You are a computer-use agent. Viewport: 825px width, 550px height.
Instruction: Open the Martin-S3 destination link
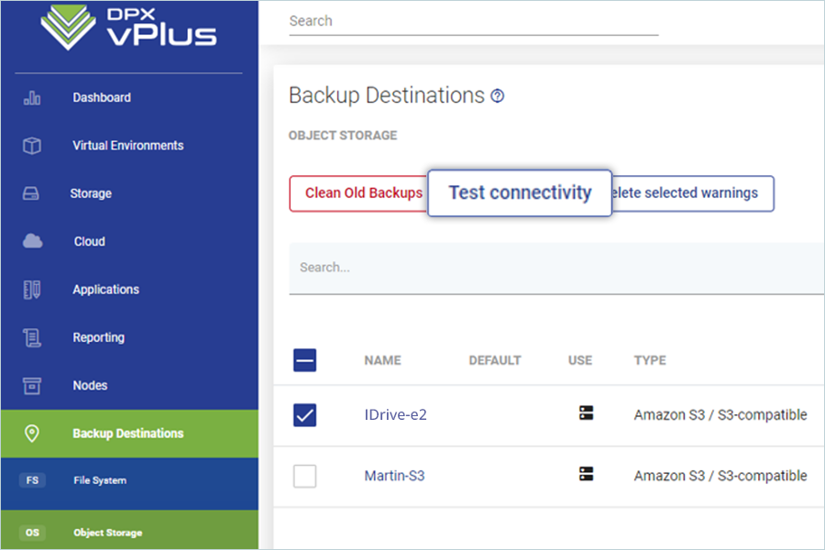coord(394,476)
